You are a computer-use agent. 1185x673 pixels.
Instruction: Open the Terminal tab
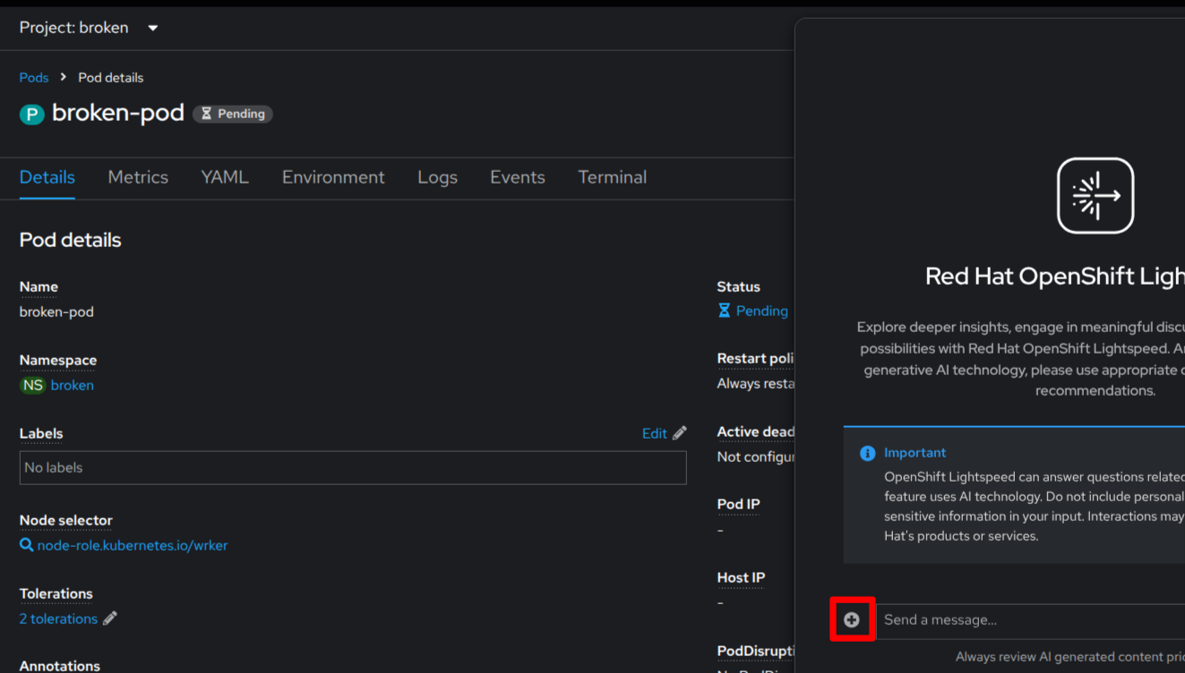click(x=613, y=177)
